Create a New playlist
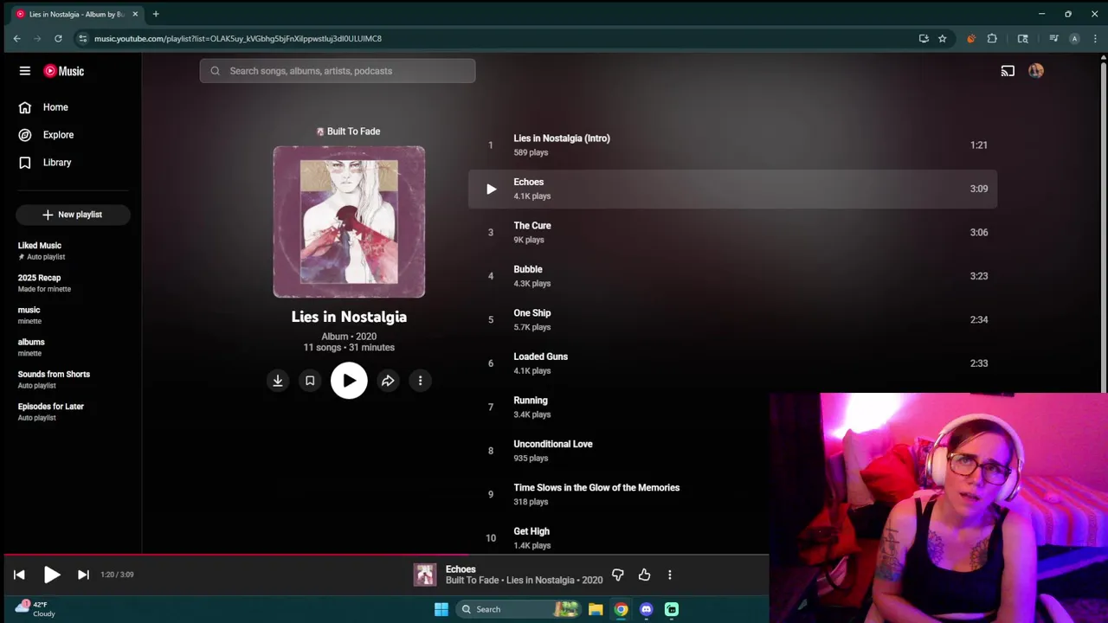Viewport: 1108px width, 623px height. point(73,215)
